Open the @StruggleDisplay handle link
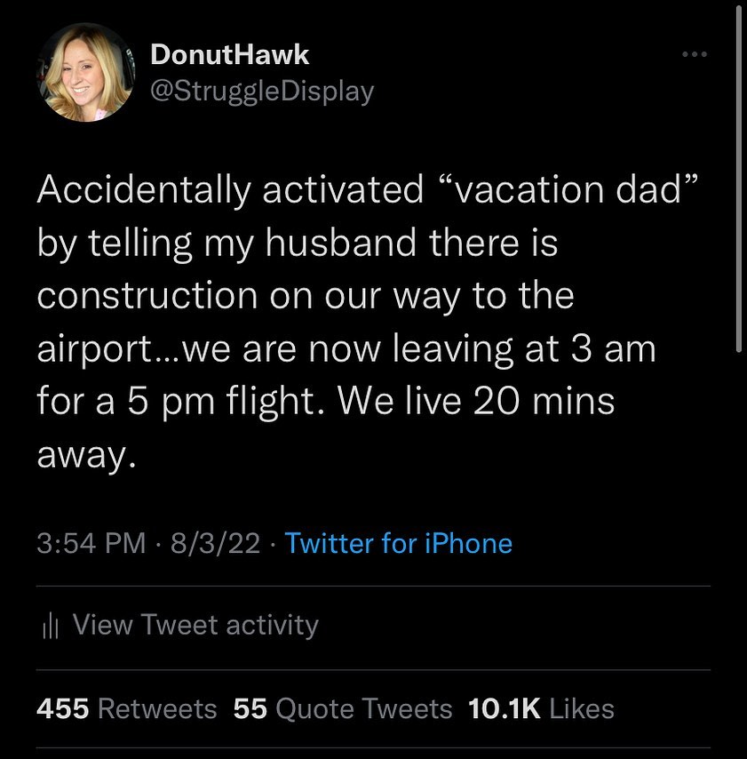747x759 pixels. coord(262,91)
